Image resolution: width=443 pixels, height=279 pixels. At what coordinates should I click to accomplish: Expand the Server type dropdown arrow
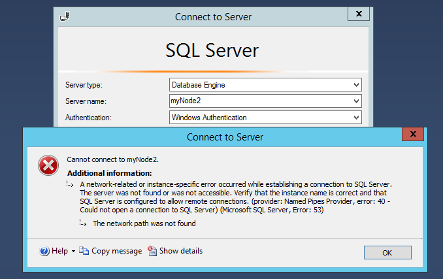(356, 85)
